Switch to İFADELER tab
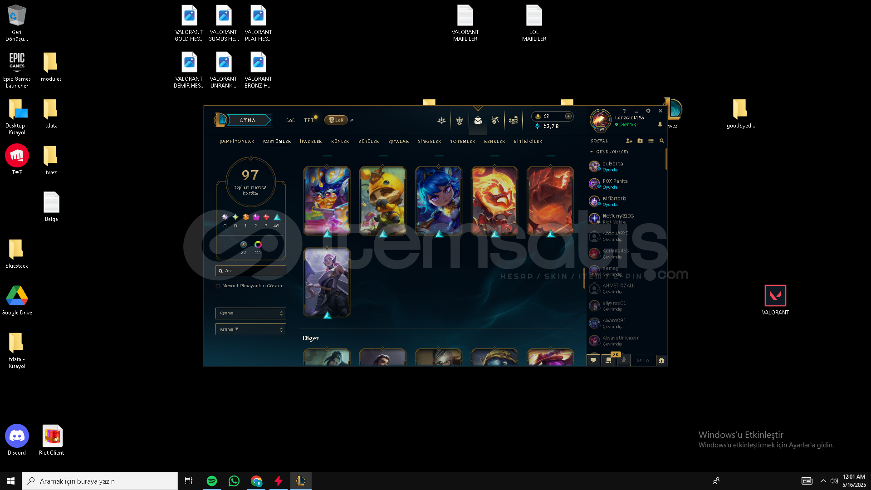The height and width of the screenshot is (490, 871). 311,142
